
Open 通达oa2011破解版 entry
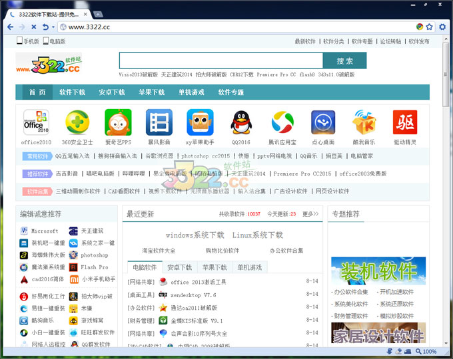coord(194,308)
